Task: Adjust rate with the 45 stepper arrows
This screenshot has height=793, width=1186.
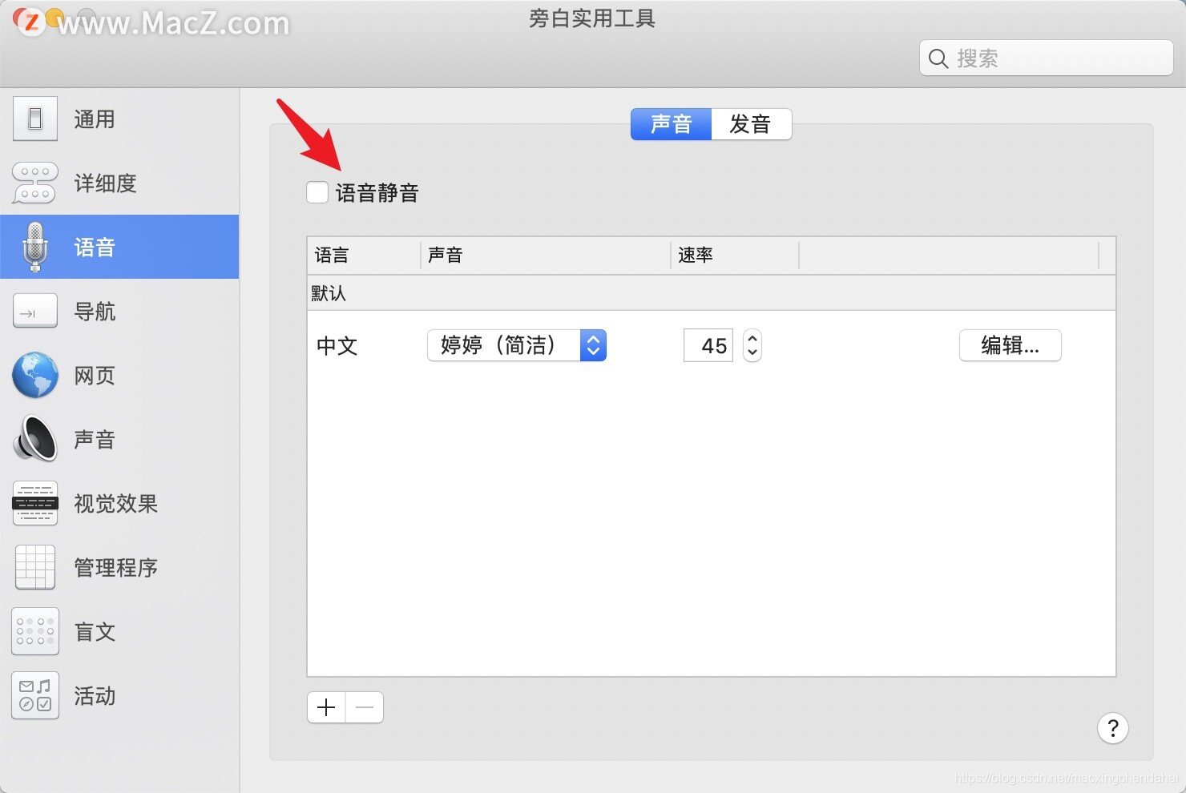Action: coord(752,345)
